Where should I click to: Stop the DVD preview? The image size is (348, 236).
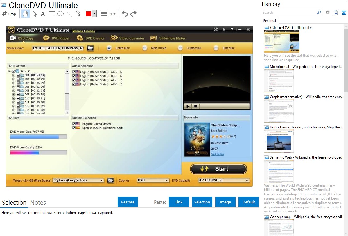[x=195, y=106]
